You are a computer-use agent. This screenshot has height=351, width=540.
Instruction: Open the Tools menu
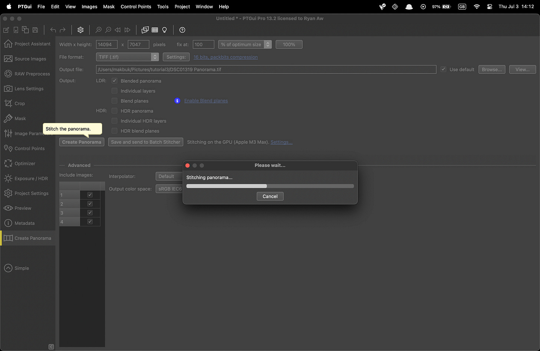tap(163, 7)
